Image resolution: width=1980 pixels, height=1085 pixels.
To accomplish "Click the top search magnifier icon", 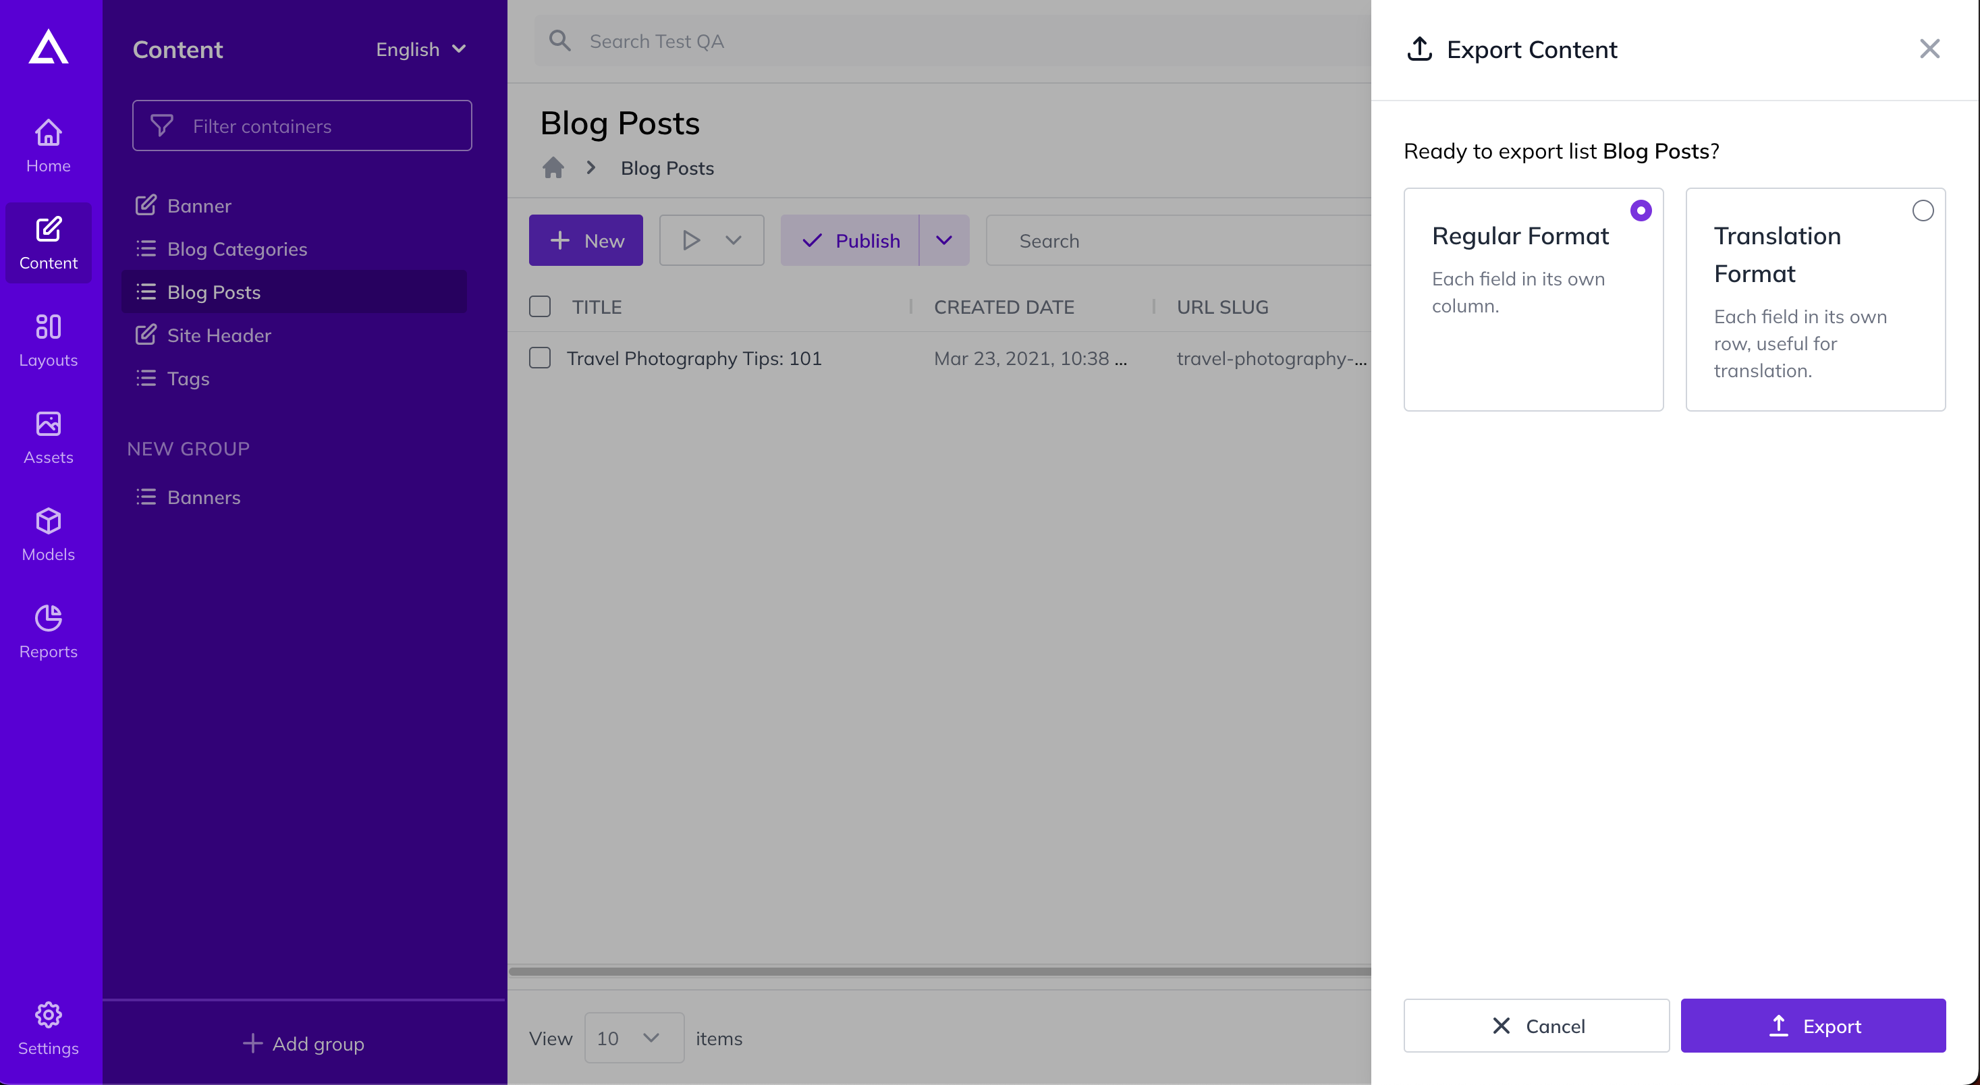I will coord(559,40).
